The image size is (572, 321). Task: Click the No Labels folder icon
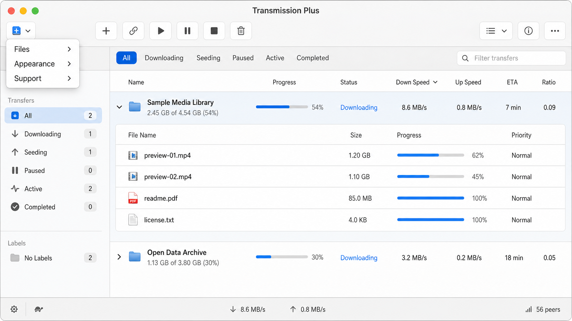pyautogui.click(x=15, y=258)
